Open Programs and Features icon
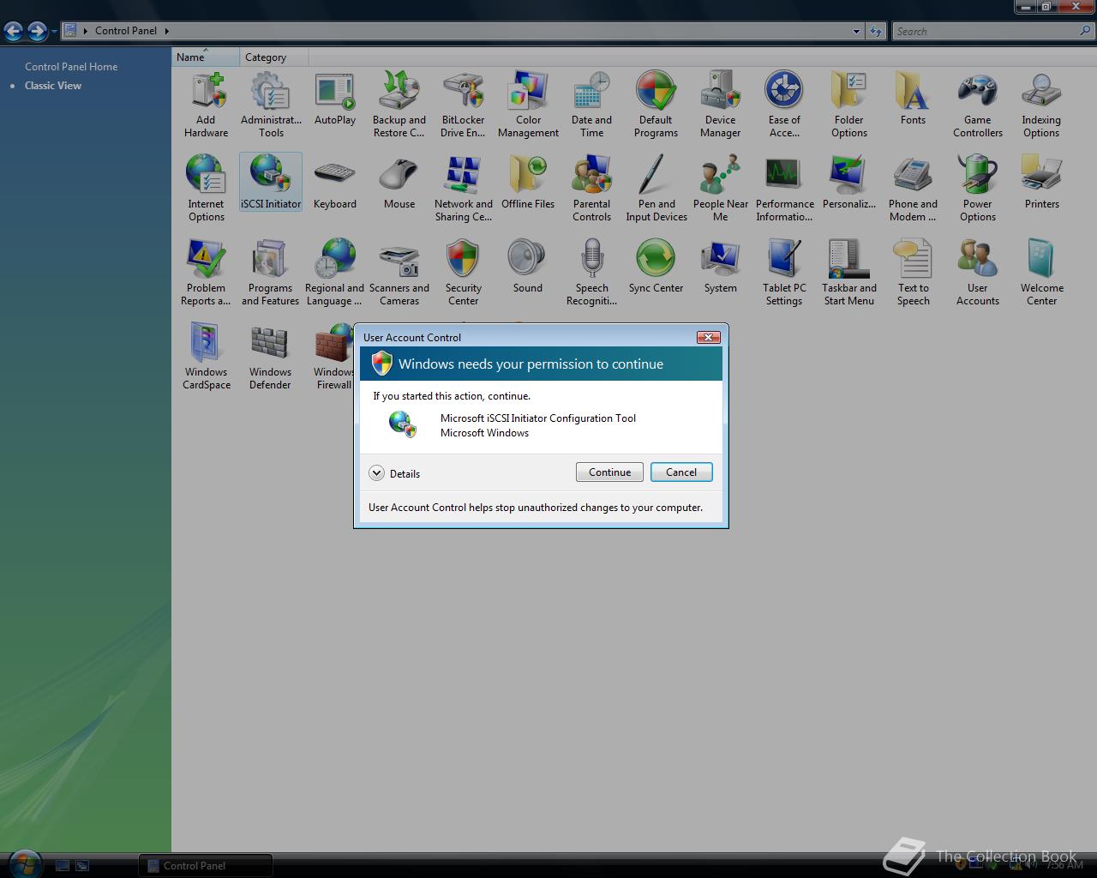Image resolution: width=1097 pixels, height=878 pixels. (x=271, y=273)
